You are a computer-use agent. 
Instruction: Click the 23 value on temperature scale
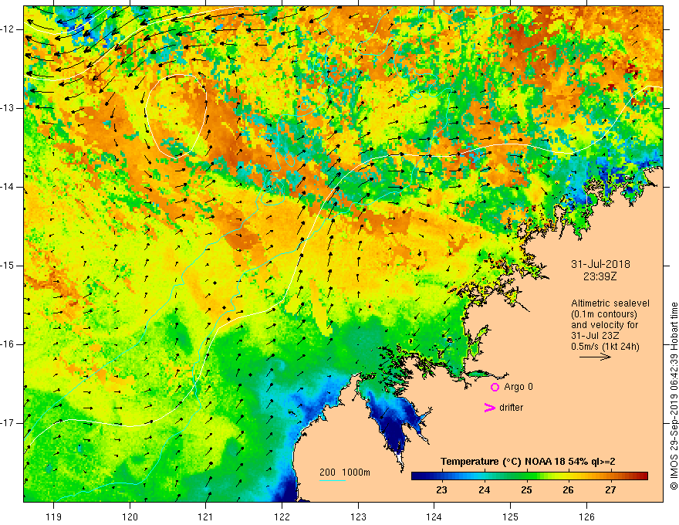pos(441,490)
